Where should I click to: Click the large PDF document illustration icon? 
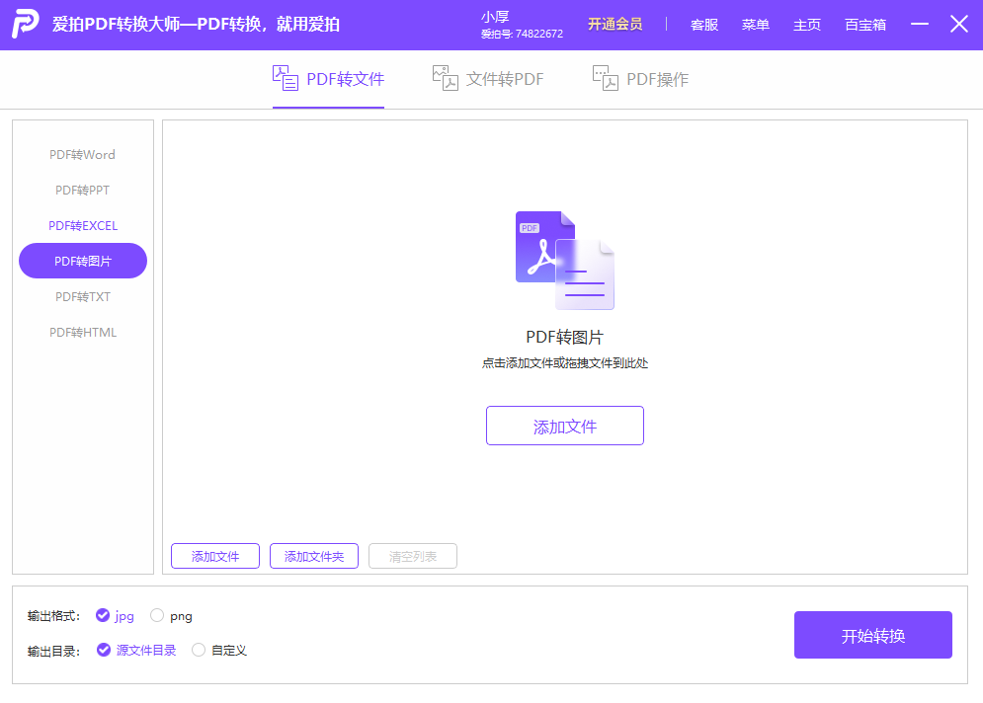tap(565, 260)
